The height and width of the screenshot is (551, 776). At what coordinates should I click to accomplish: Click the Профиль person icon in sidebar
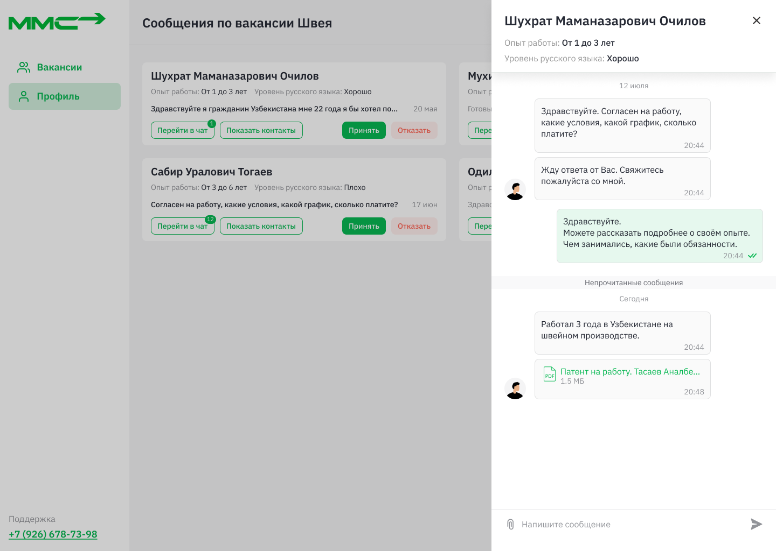24,96
